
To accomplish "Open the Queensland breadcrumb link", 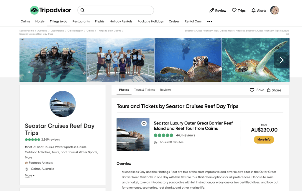I will click(57, 31).
